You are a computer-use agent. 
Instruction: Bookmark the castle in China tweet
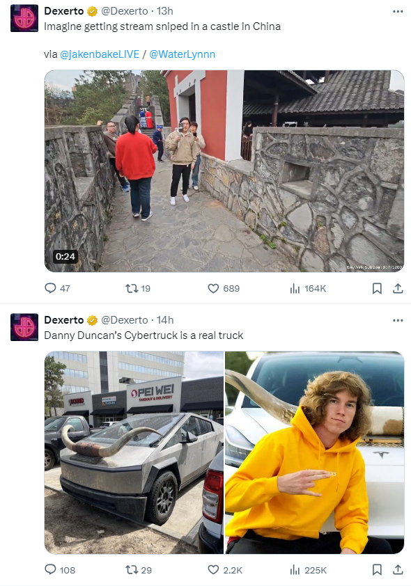click(x=377, y=288)
